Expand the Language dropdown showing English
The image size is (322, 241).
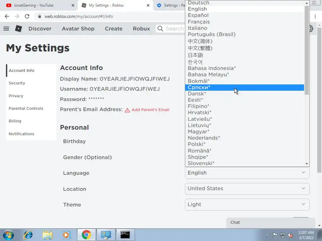point(247,173)
